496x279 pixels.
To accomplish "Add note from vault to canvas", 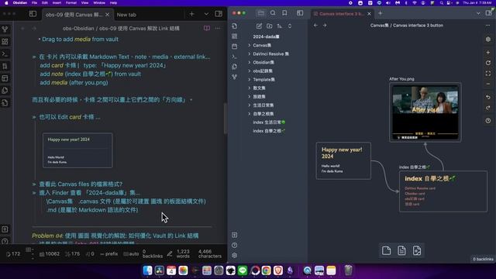I will pos(401,250).
